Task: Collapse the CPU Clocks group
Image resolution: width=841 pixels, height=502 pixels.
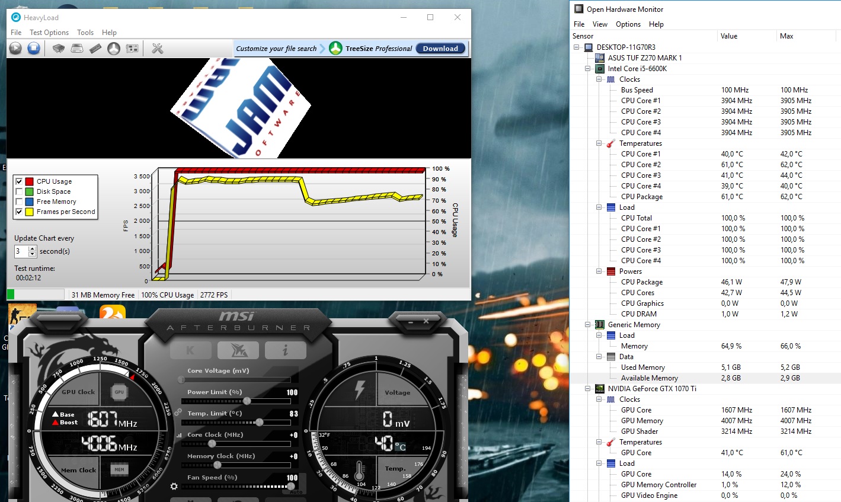Action: pos(599,79)
